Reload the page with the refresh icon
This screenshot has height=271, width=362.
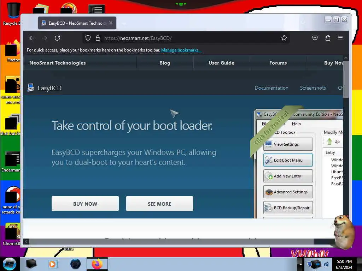pos(57,38)
